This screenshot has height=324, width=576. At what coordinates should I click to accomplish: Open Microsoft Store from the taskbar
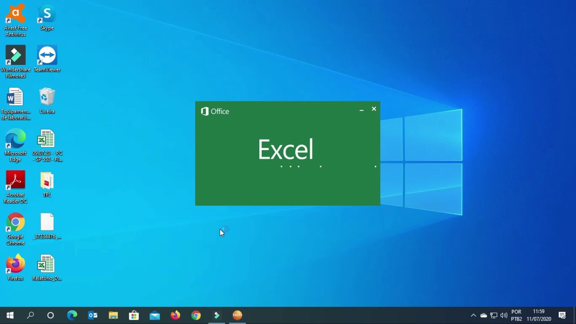134,315
